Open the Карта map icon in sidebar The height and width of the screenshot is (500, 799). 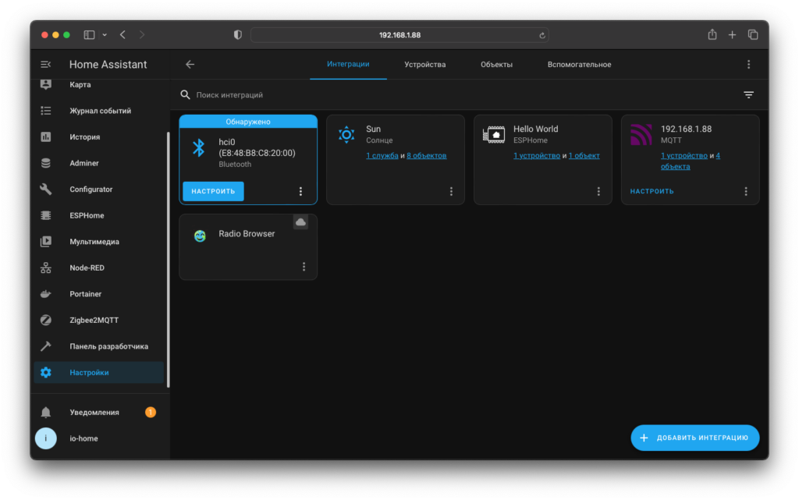tap(46, 84)
